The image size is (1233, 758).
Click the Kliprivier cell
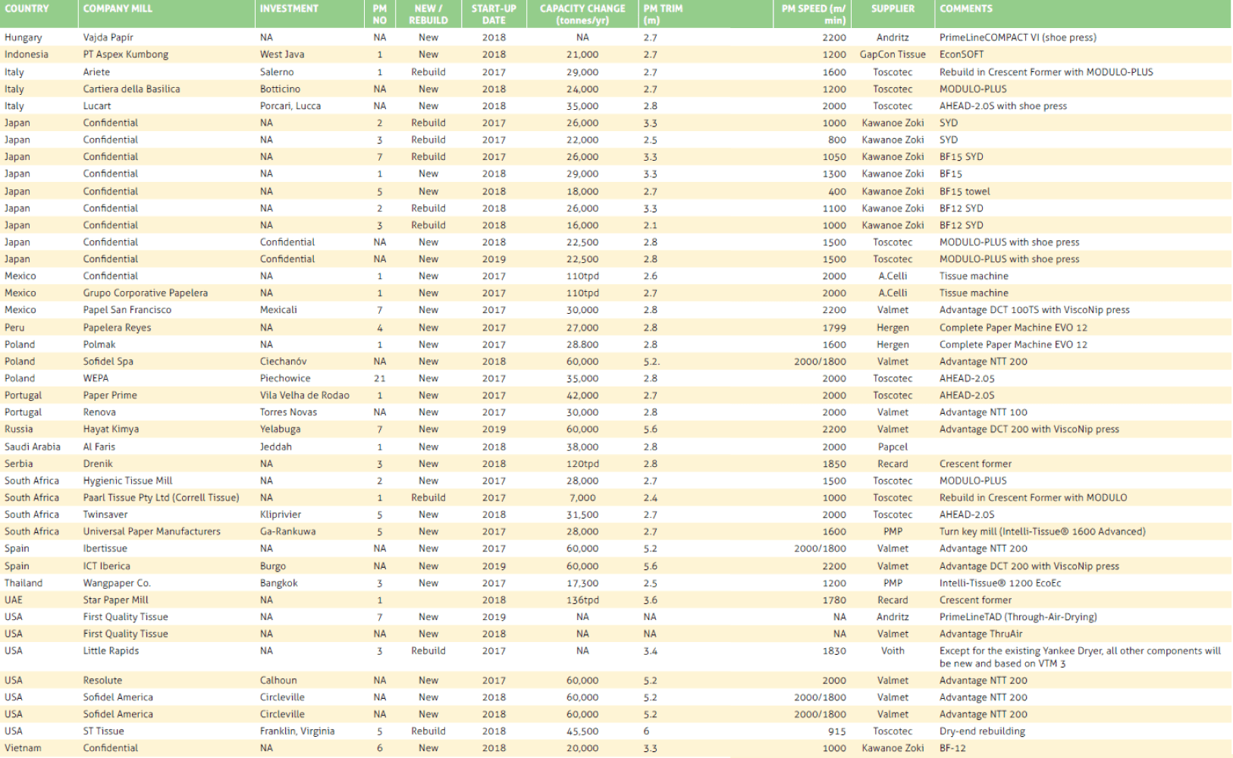click(x=281, y=515)
